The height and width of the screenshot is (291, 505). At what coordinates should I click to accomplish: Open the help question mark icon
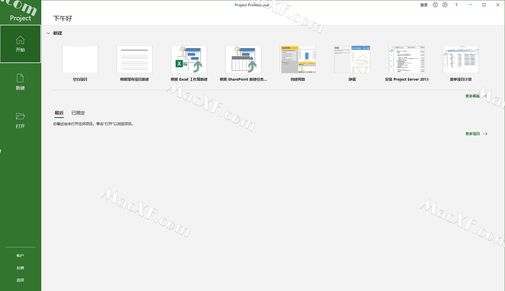(456, 5)
